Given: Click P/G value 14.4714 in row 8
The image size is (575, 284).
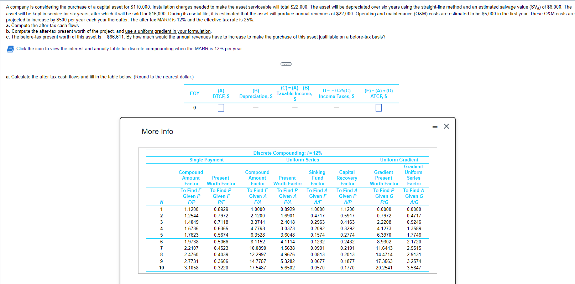Looking at the screenshot, I should (x=384, y=254).
